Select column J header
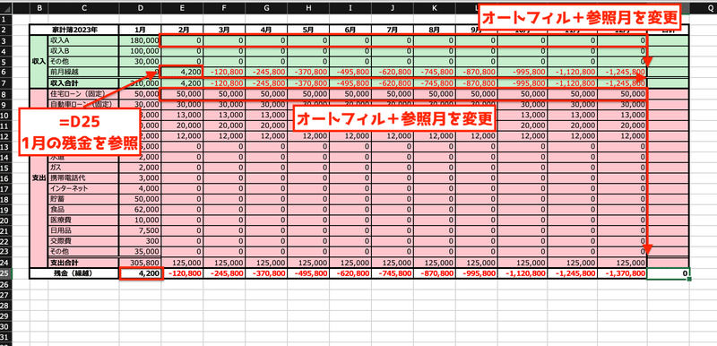 (393, 7)
